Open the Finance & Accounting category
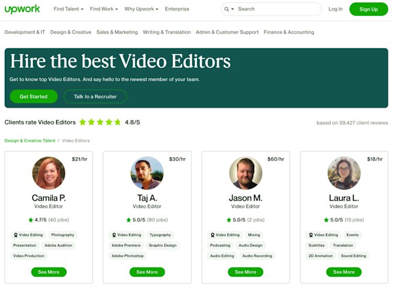Screen dimensions: 393x287 (x=289, y=32)
